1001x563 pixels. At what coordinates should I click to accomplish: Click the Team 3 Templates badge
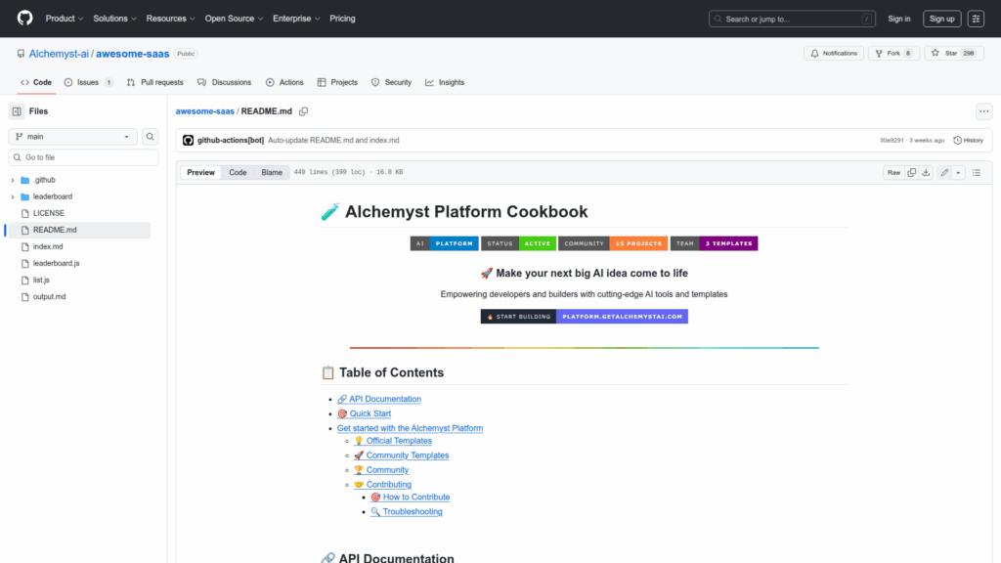click(x=714, y=243)
